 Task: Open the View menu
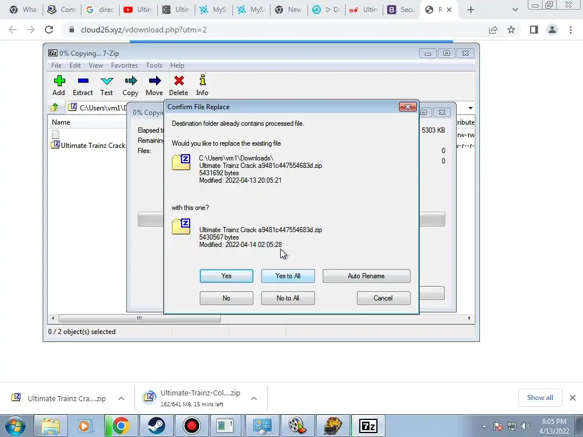(x=96, y=65)
